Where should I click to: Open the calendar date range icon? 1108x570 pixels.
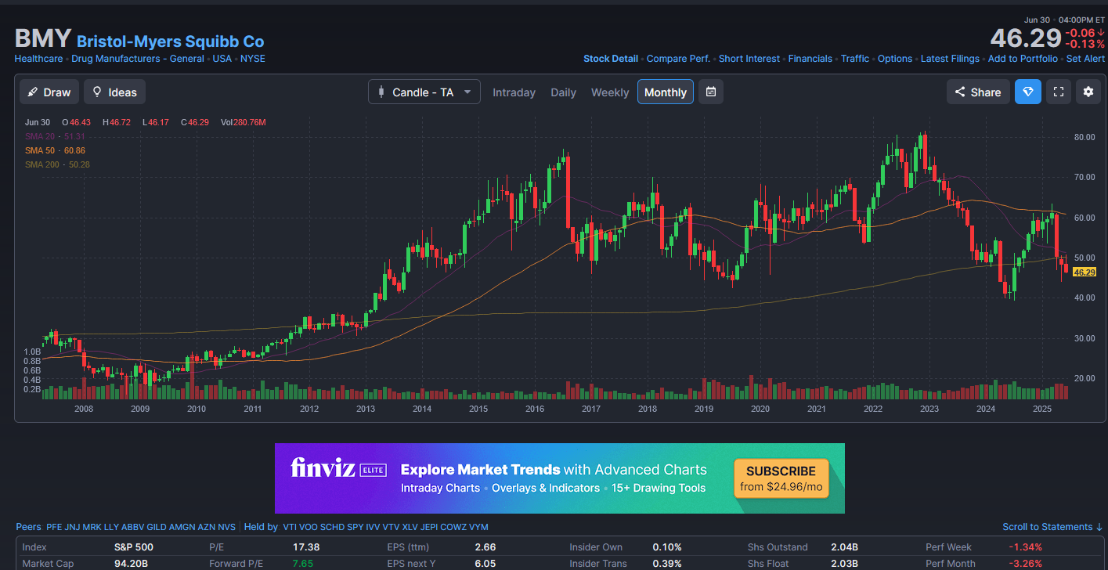pyautogui.click(x=710, y=92)
